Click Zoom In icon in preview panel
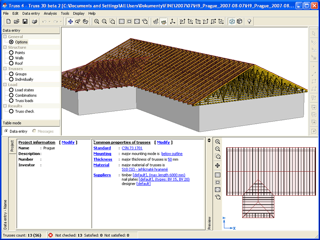Screen dimensions: 320x240 point(218,142)
